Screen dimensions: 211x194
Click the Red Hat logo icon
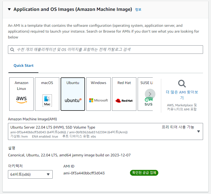[x=124, y=101]
